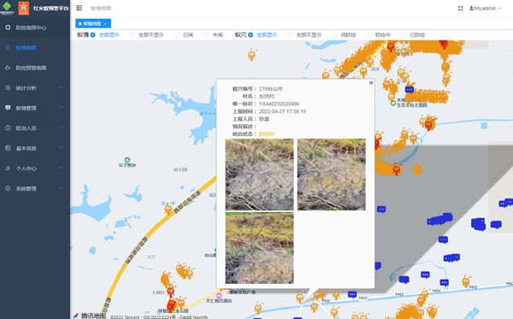Open the hhyadmin user dropdown
513x319 pixels.
pos(486,9)
